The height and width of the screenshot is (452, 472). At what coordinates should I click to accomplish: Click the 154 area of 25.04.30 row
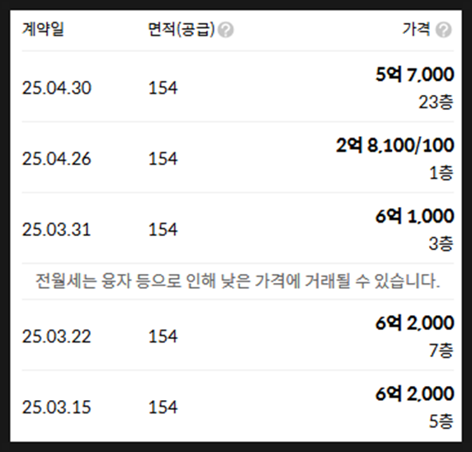point(163,88)
